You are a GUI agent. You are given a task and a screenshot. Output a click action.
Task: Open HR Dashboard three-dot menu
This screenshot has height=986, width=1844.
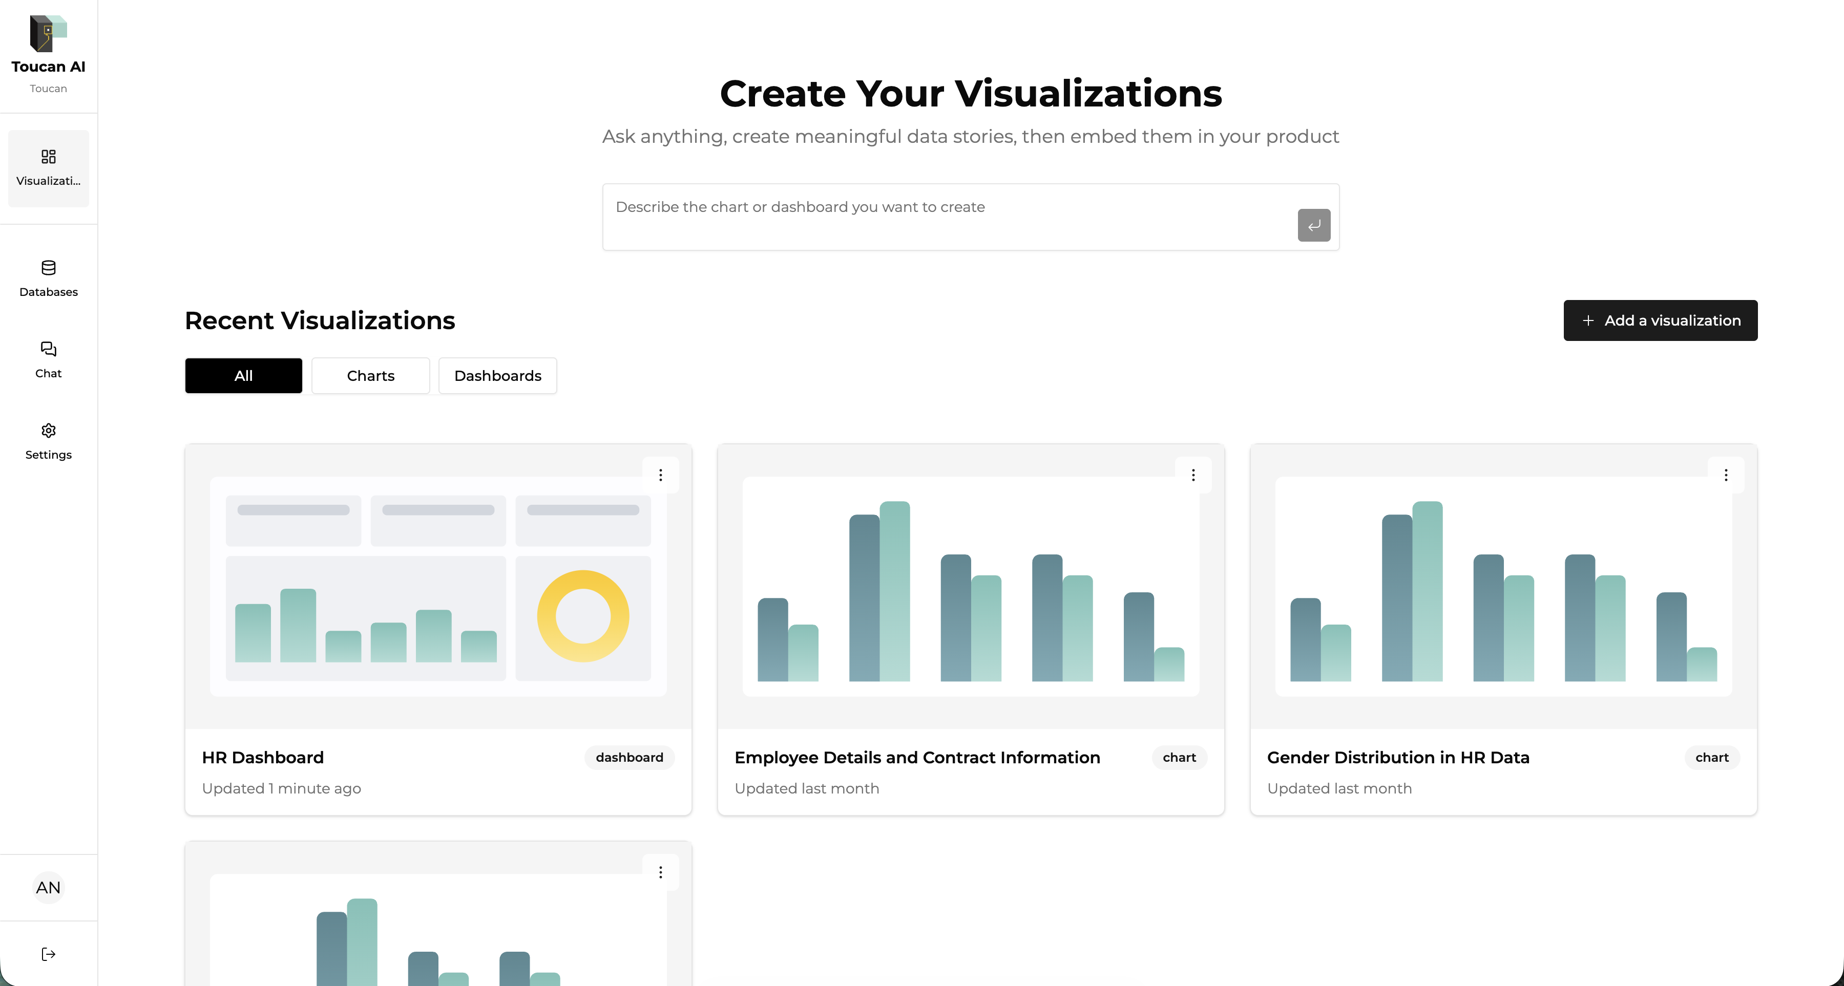pyautogui.click(x=660, y=475)
